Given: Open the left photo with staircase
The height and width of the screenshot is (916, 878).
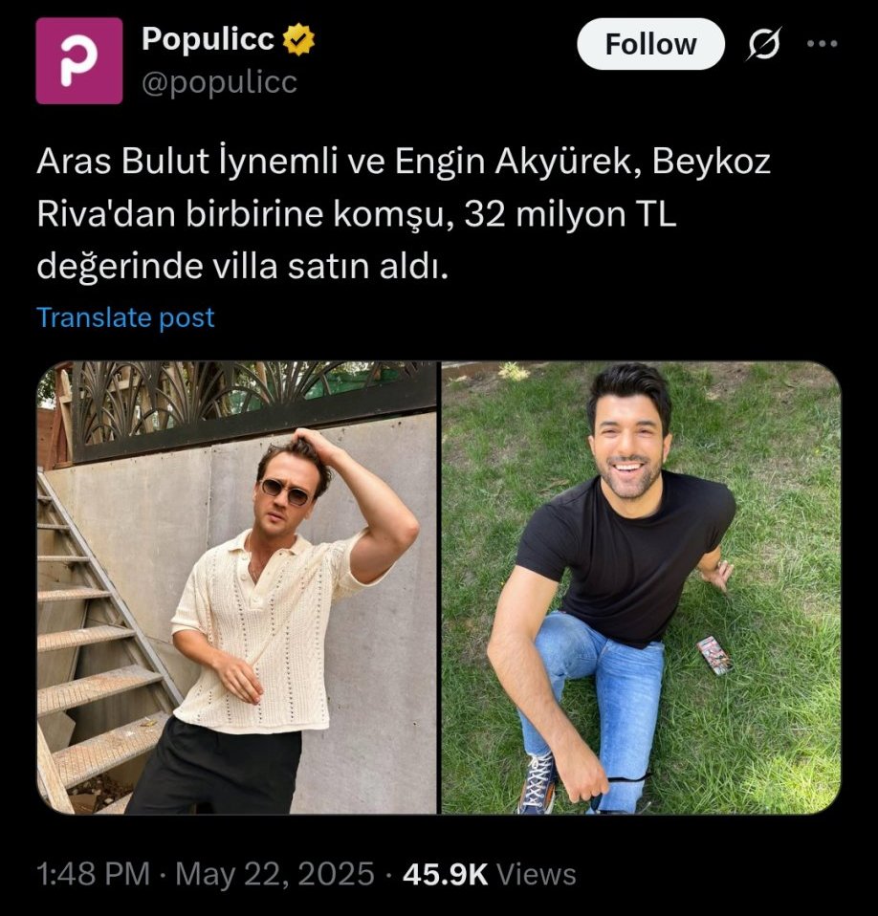Looking at the screenshot, I should click(x=237, y=587).
